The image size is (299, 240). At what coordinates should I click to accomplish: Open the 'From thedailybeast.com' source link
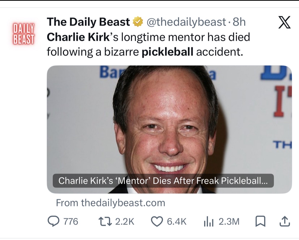coord(110,203)
